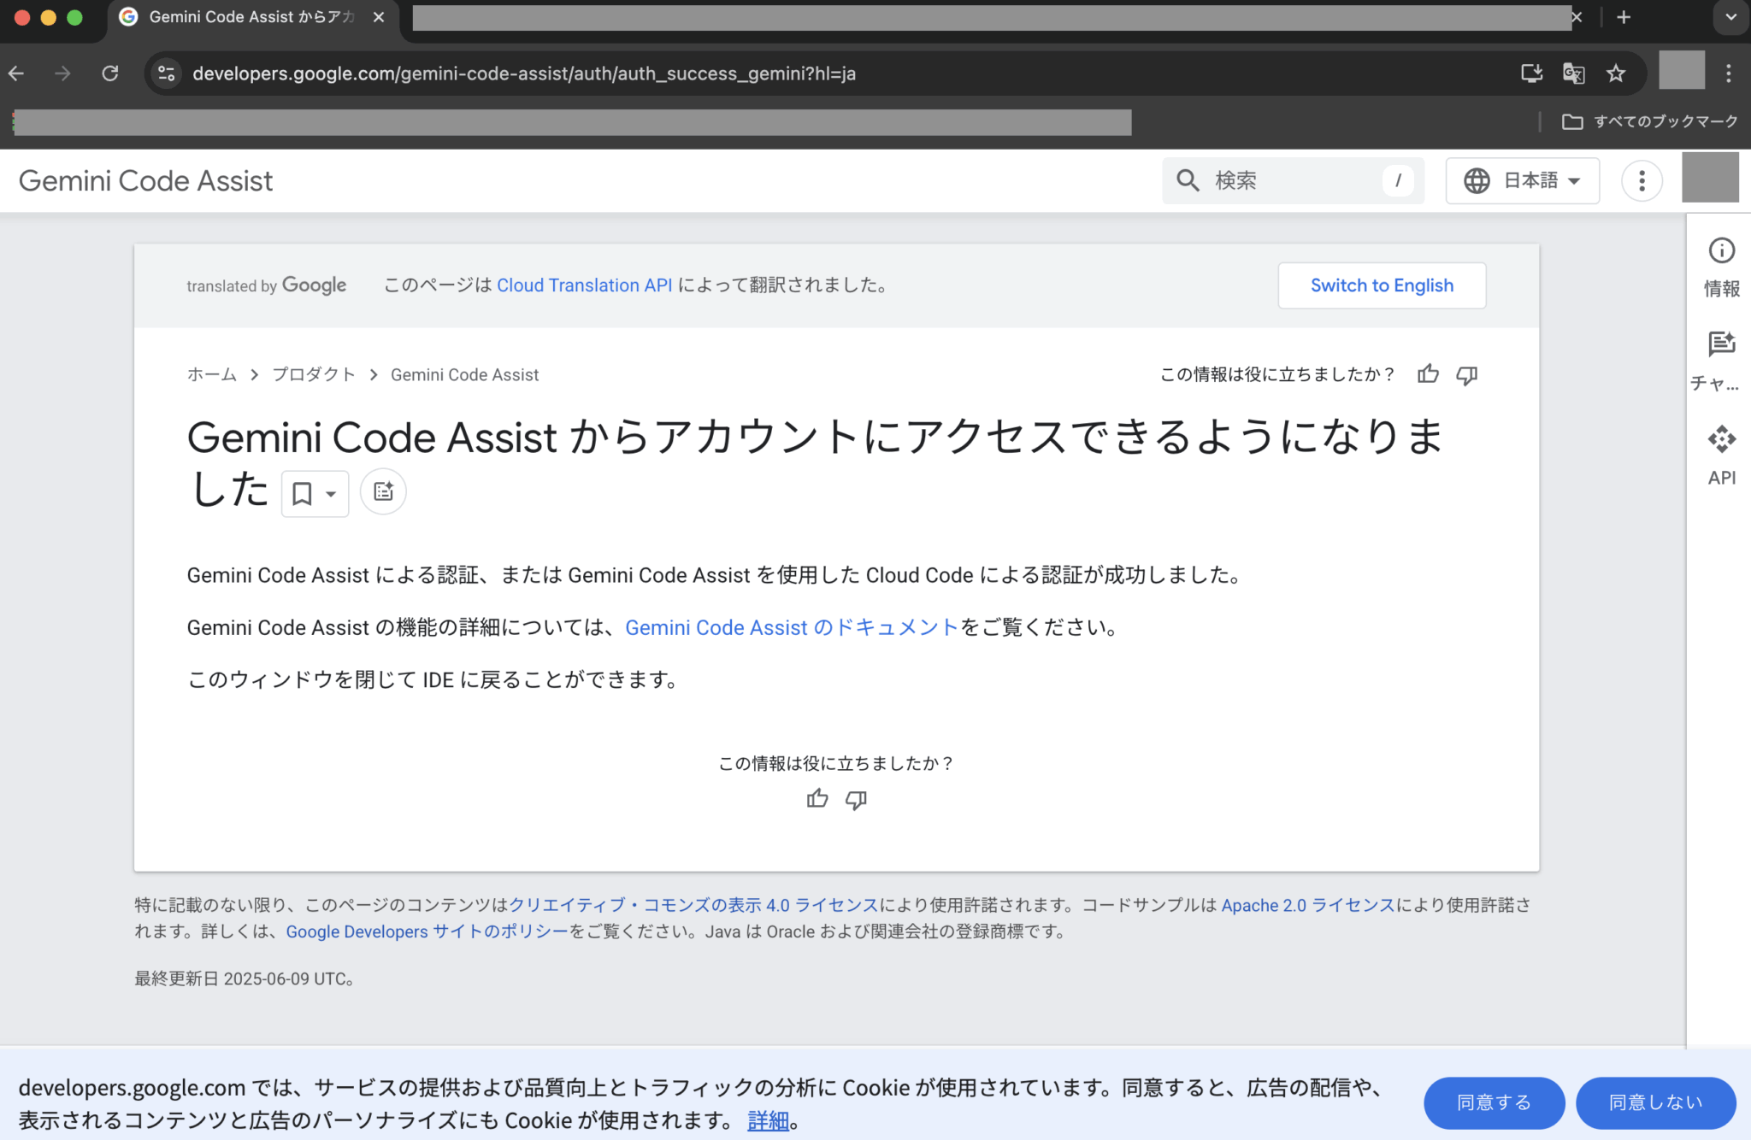The height and width of the screenshot is (1140, 1751).
Task: Rate the article helpful with the lower thumbs up
Action: click(817, 798)
